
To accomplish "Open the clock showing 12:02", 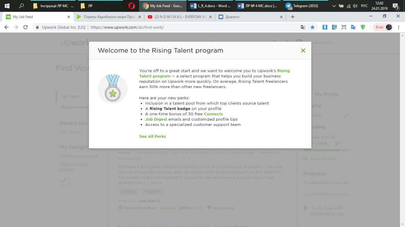I will click(379, 6).
